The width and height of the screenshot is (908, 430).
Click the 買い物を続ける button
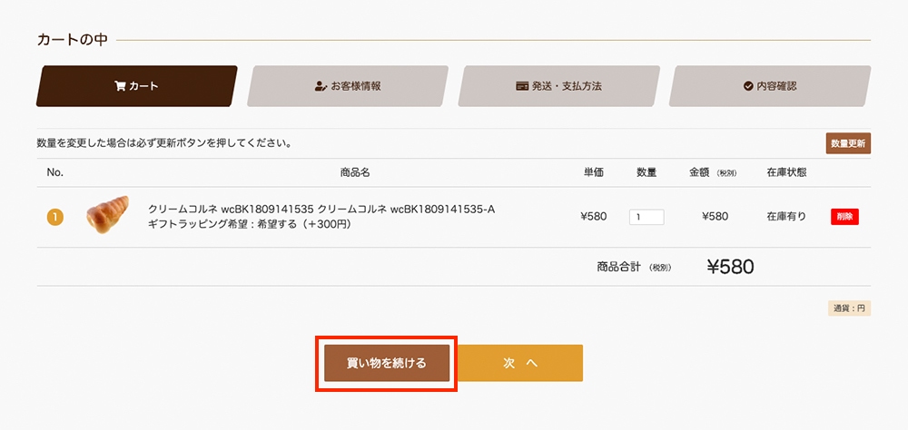coord(387,364)
